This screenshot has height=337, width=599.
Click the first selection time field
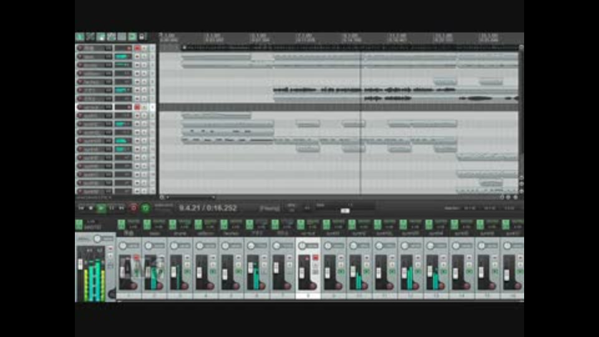[x=469, y=208]
